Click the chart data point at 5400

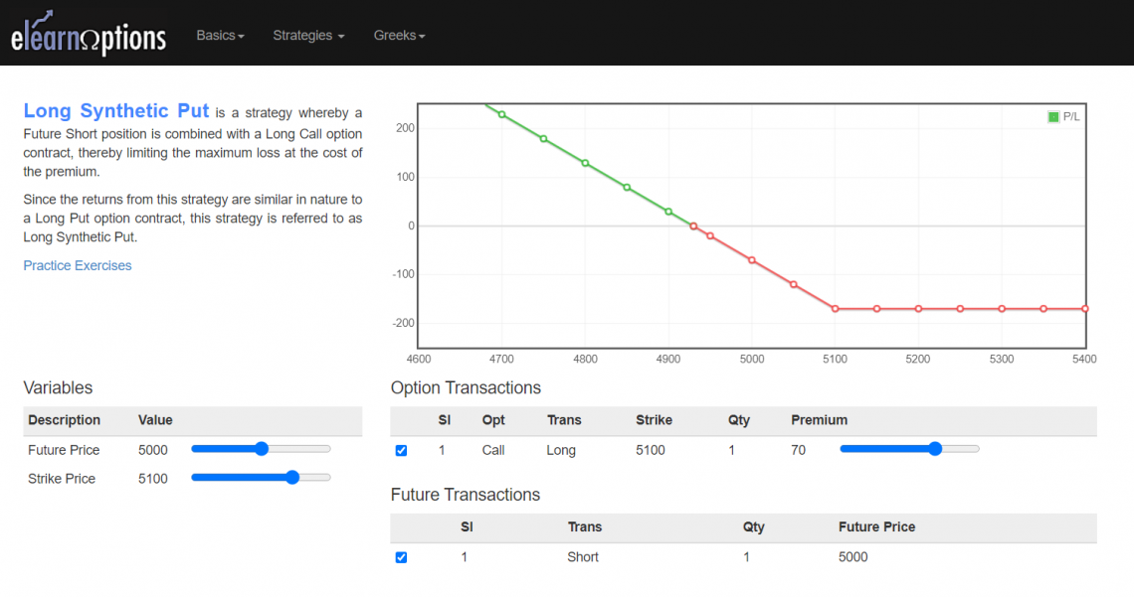pyautogui.click(x=1084, y=309)
